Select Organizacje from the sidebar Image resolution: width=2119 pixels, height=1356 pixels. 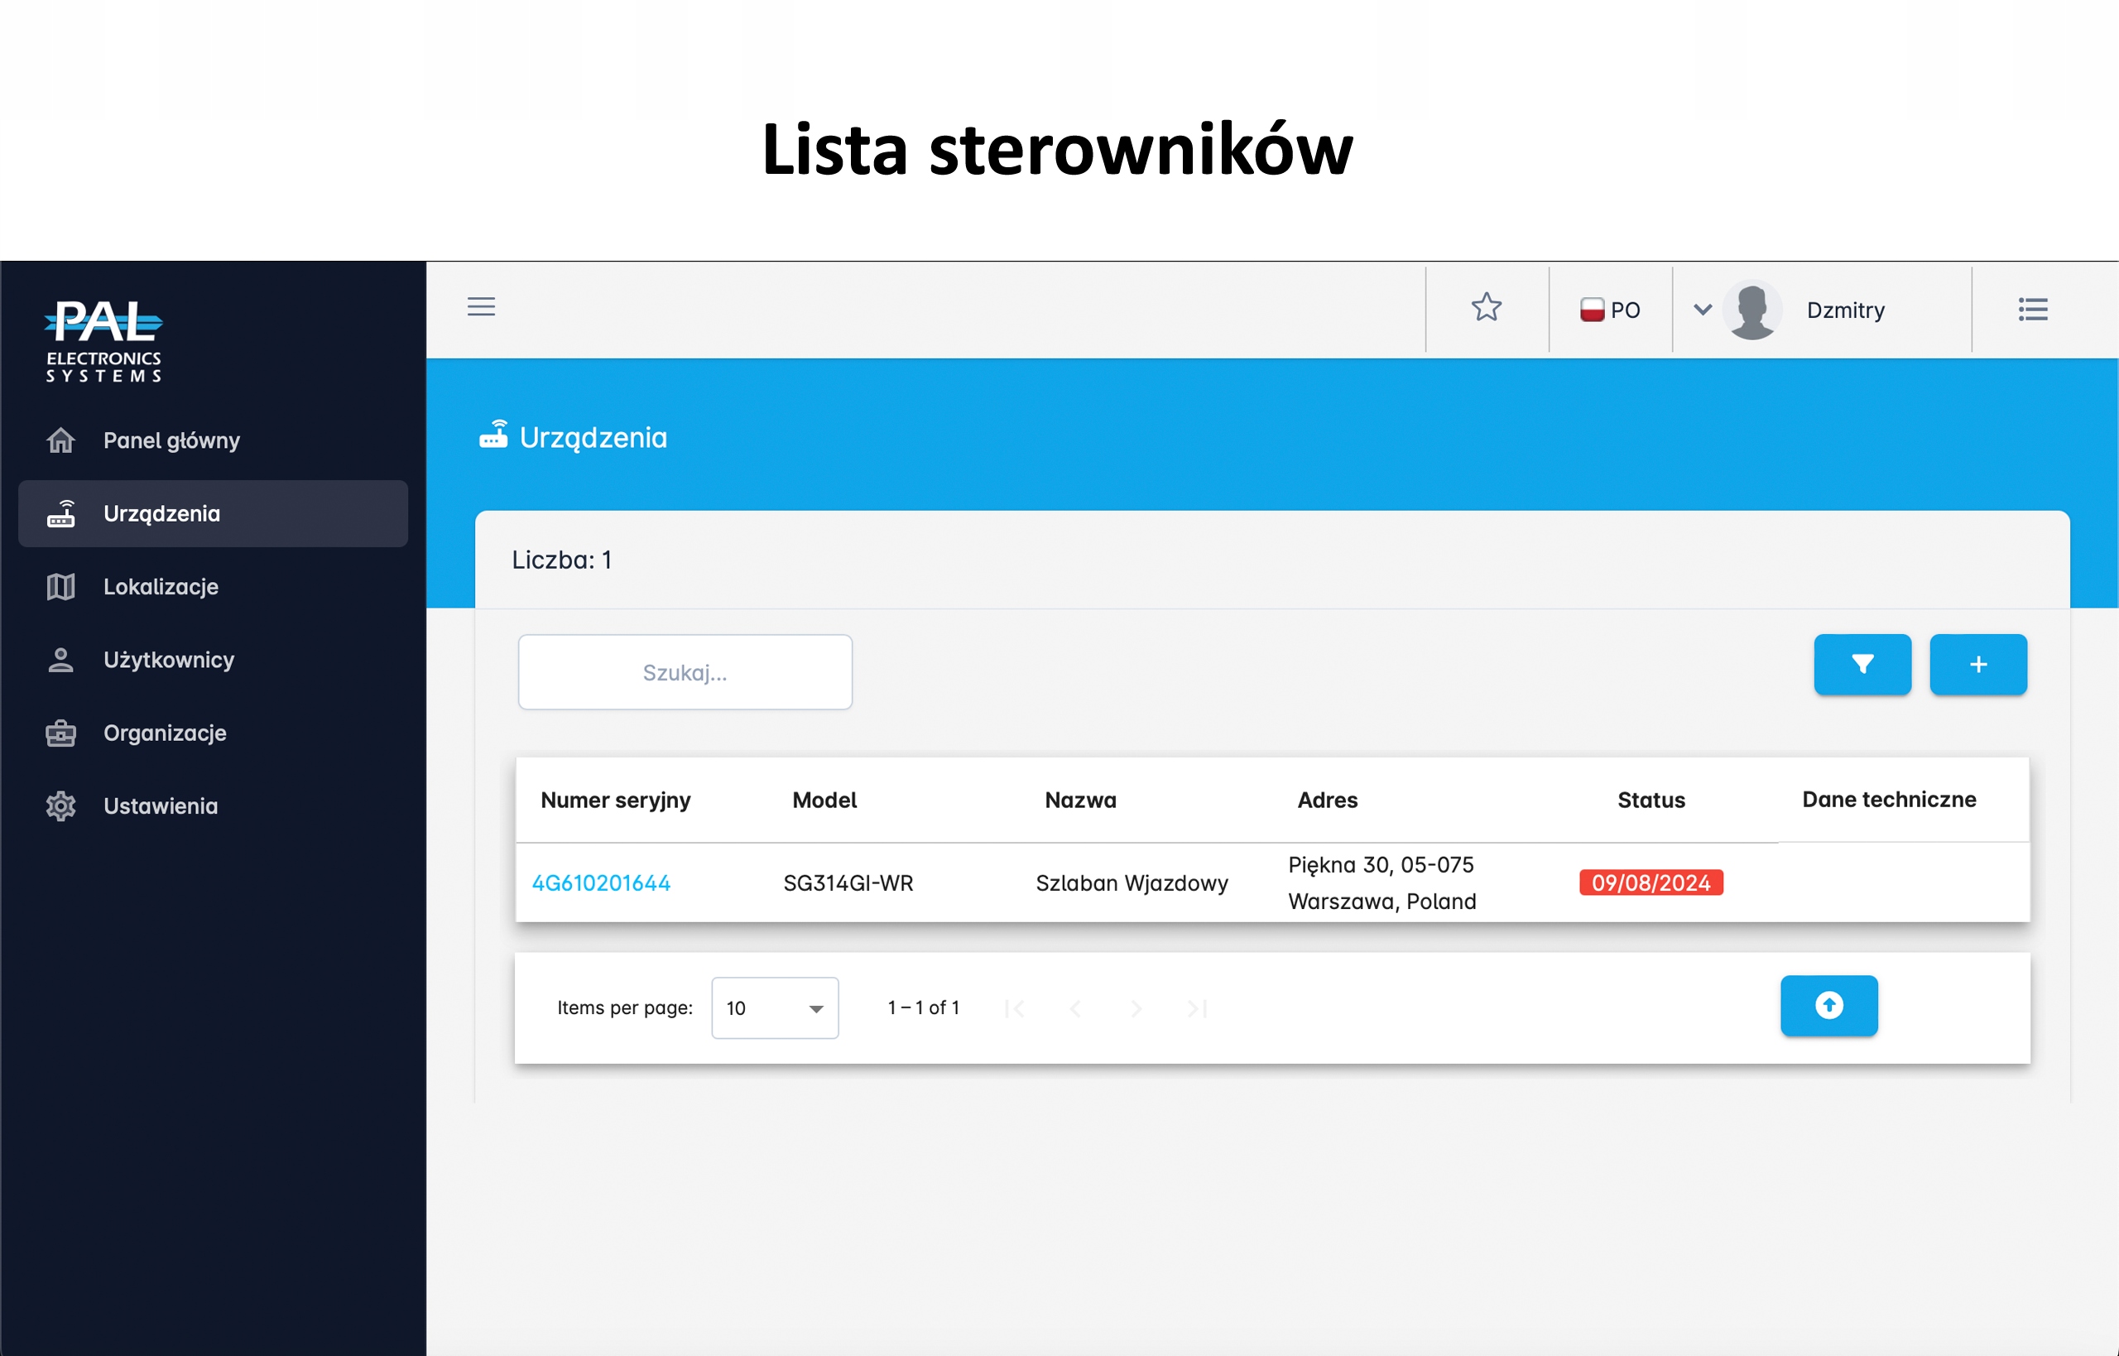click(165, 733)
